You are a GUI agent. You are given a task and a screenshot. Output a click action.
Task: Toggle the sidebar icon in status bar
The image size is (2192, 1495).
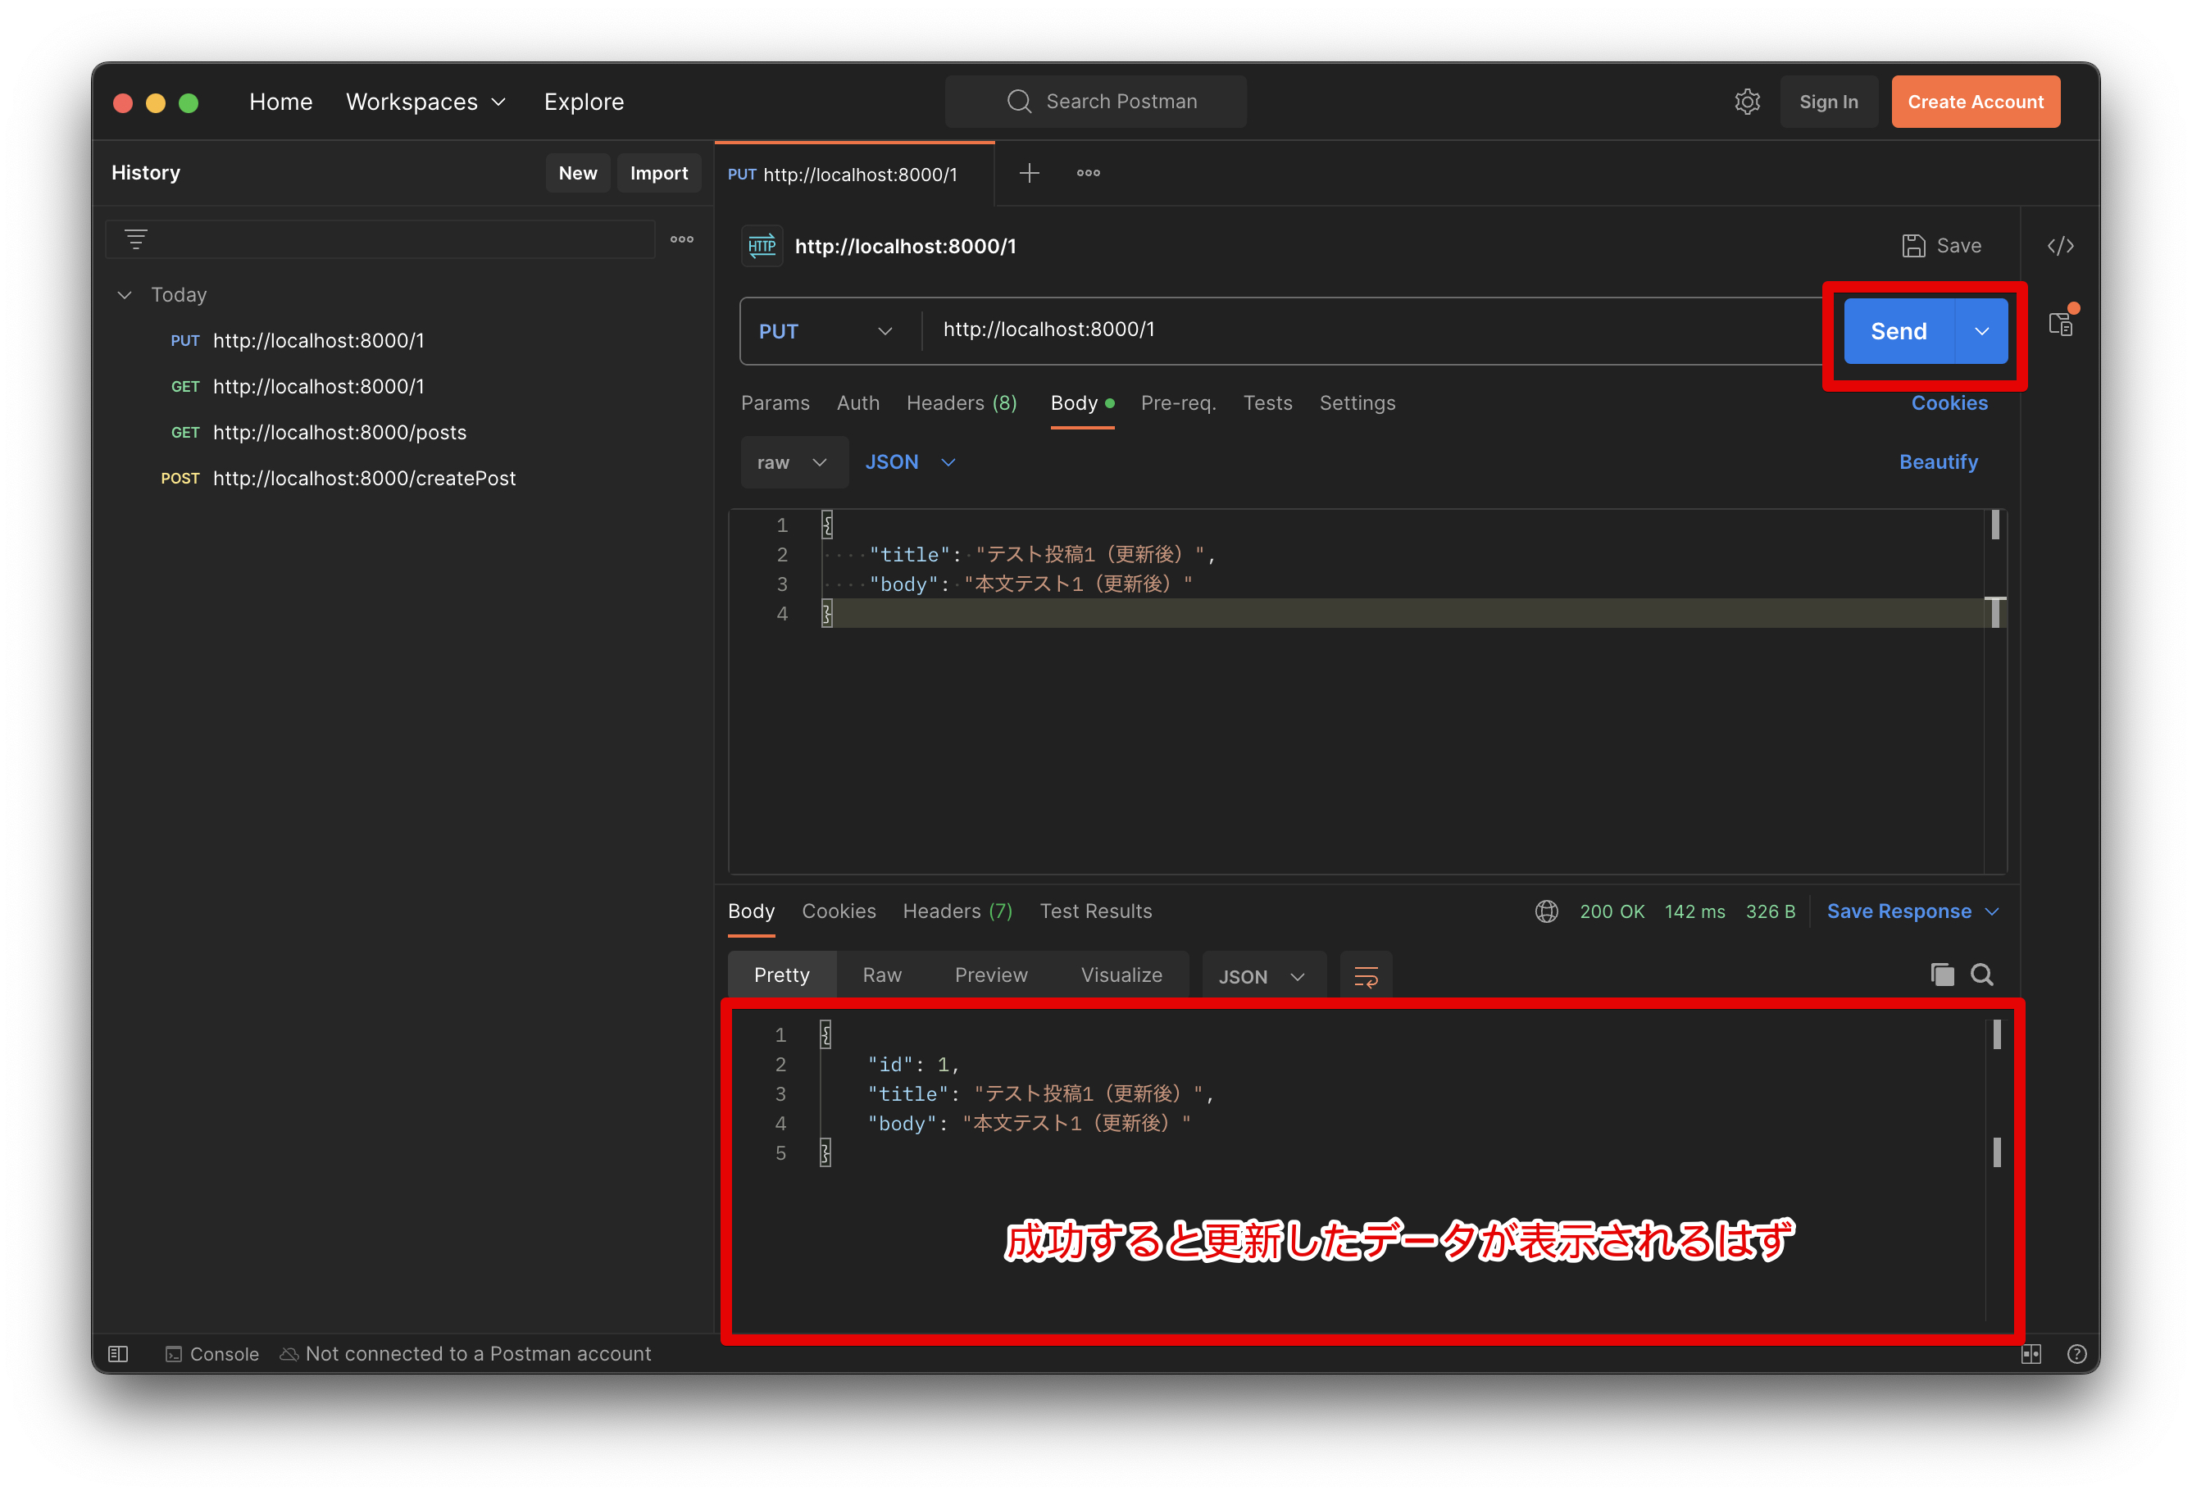pos(118,1353)
